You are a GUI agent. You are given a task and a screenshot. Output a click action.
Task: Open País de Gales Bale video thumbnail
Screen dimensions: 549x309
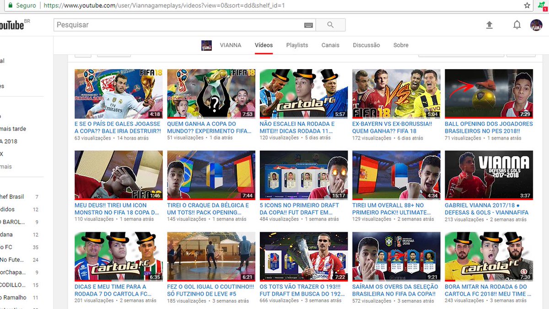pos(118,94)
